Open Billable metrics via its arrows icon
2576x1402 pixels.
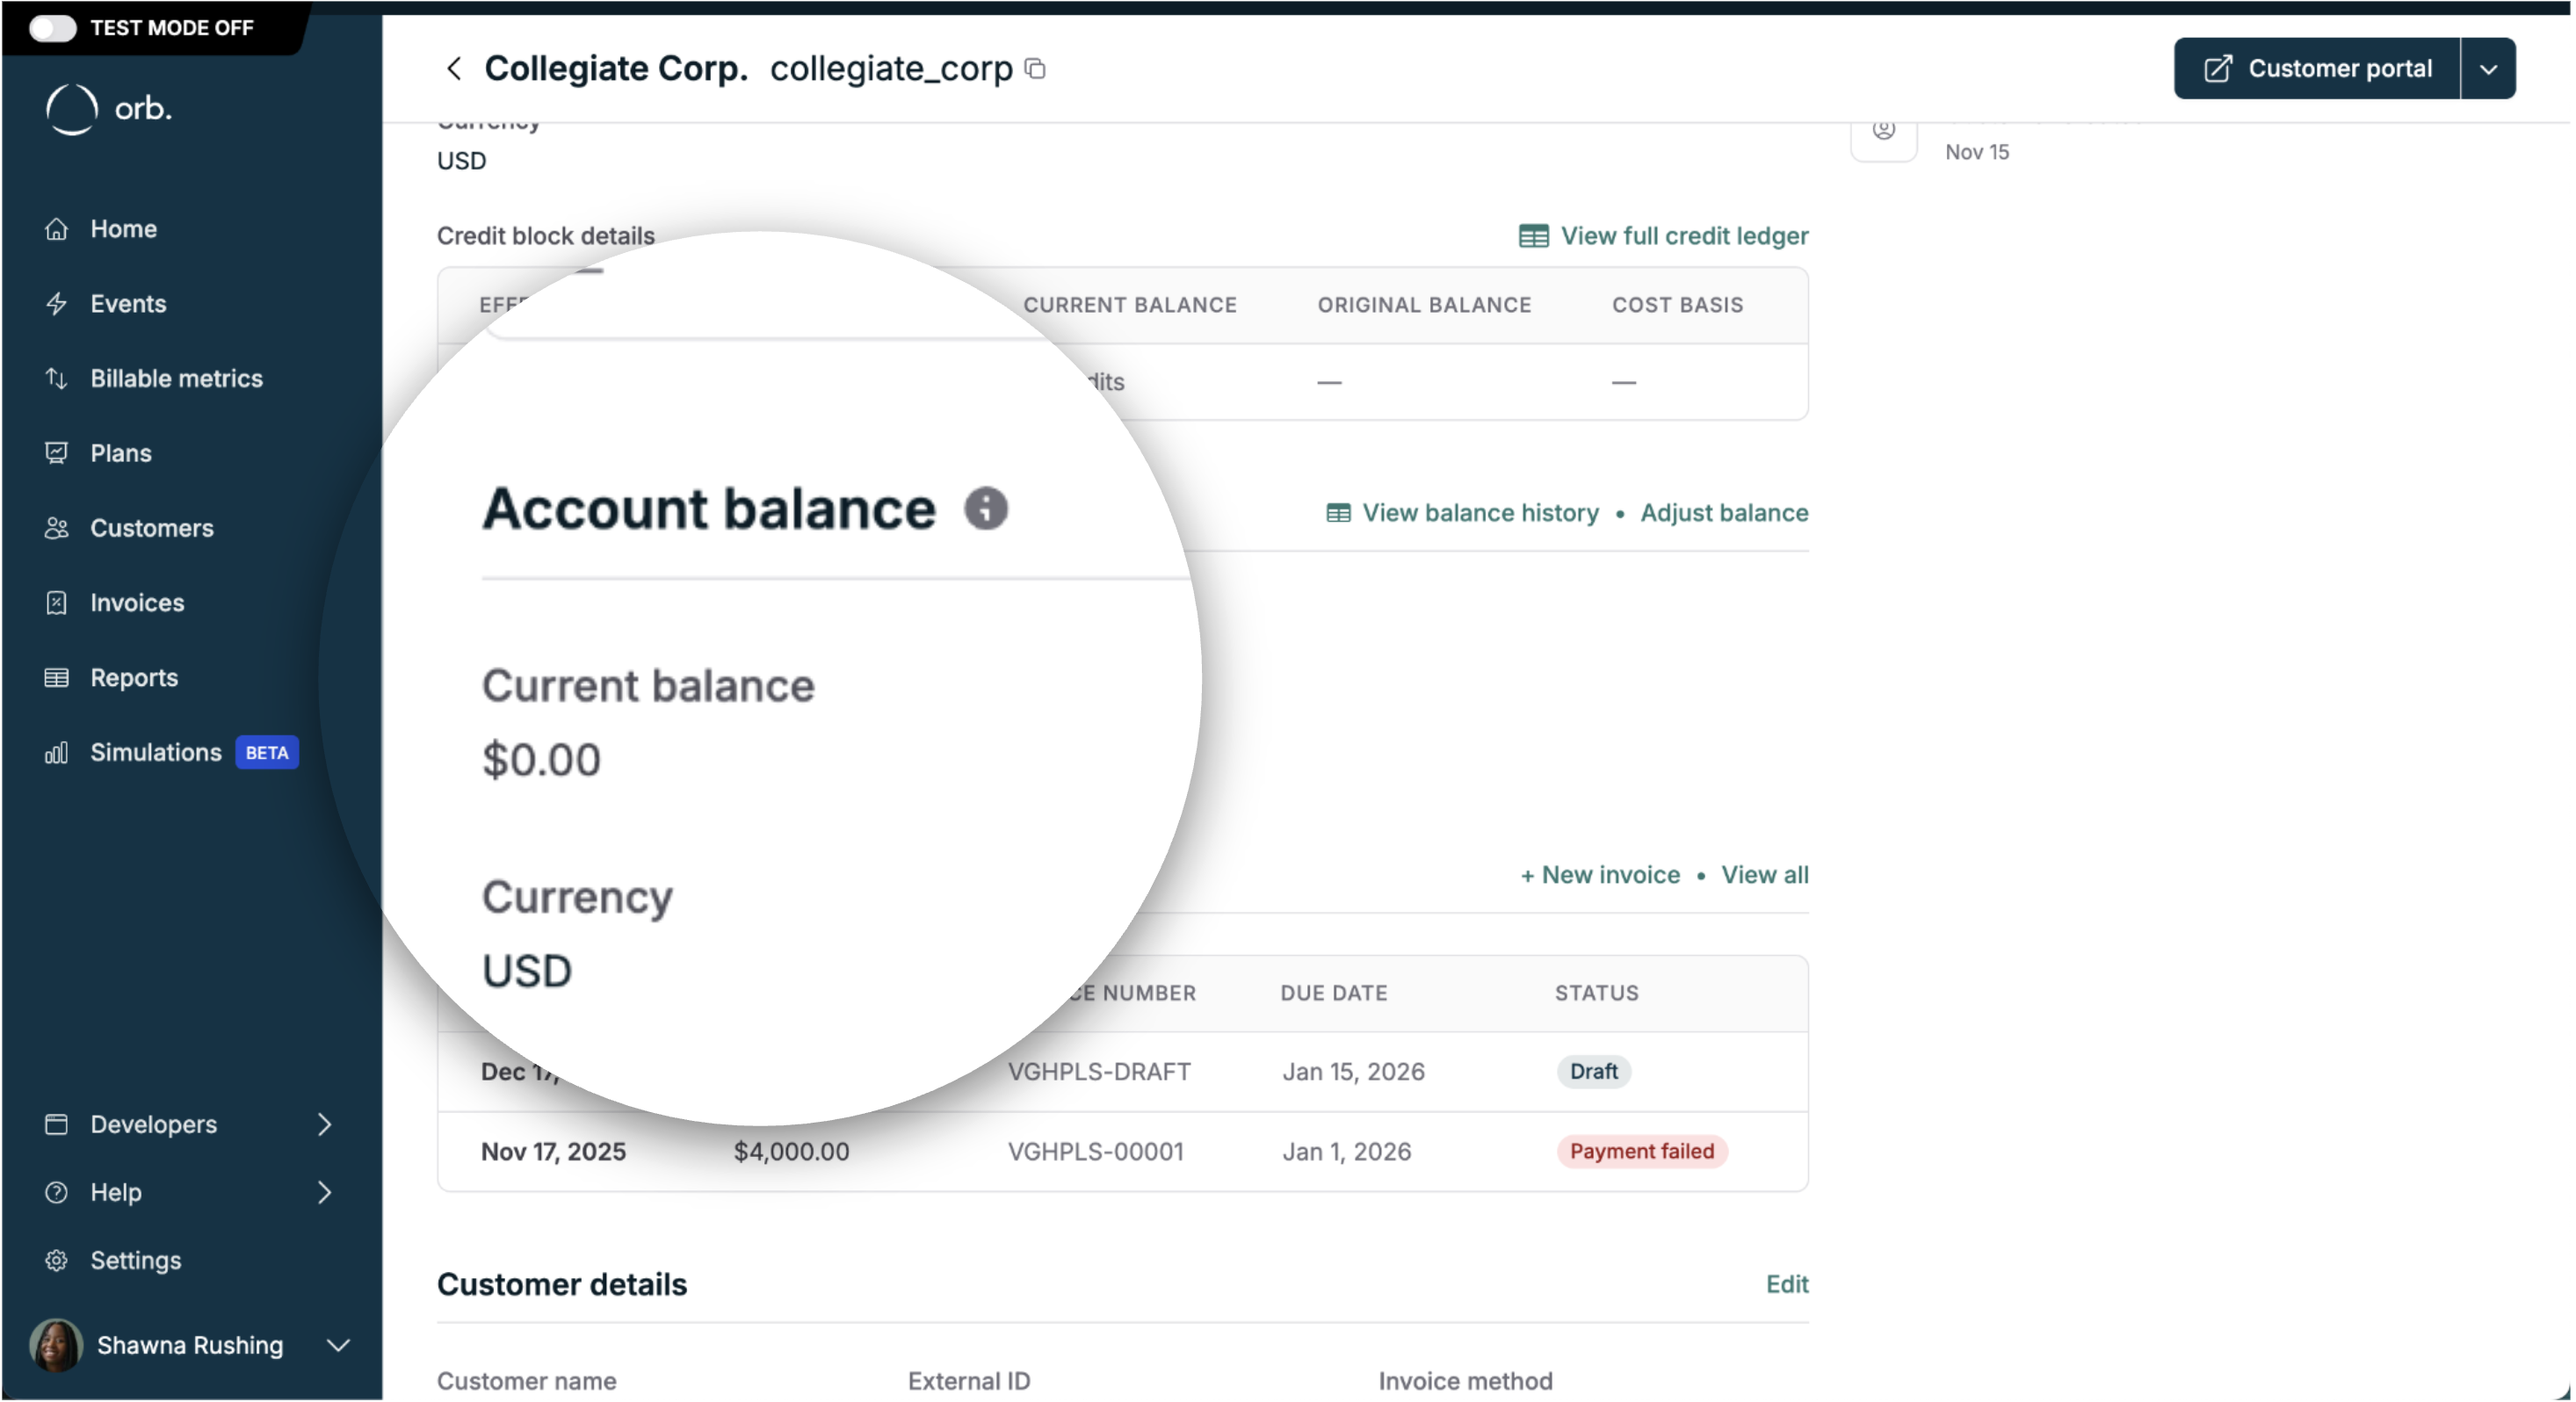click(x=57, y=378)
